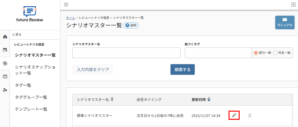This screenshot has width=298, height=127.
Task: Sort by 更新日時 column
Action: (209, 100)
